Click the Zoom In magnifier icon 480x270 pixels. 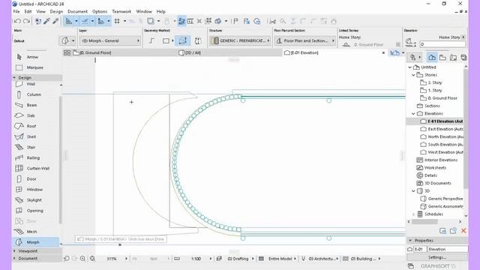pyautogui.click(x=82, y=259)
